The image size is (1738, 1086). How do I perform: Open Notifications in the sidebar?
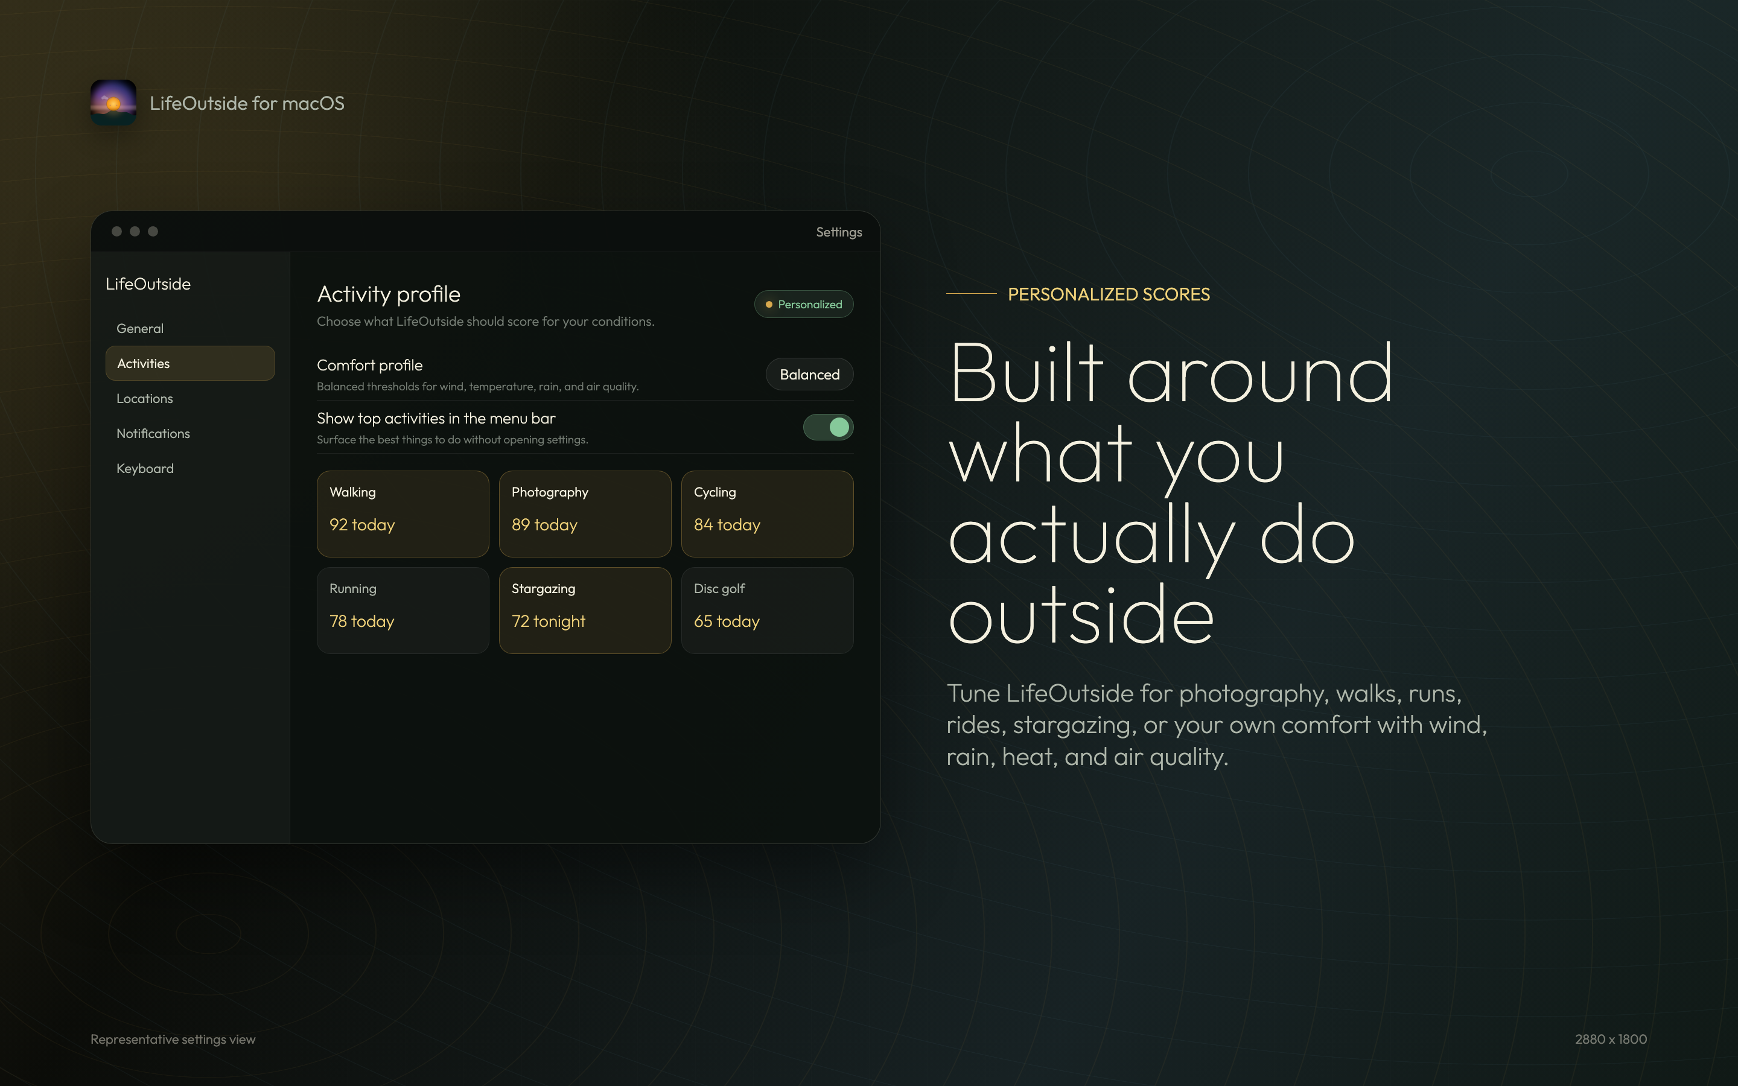point(189,433)
